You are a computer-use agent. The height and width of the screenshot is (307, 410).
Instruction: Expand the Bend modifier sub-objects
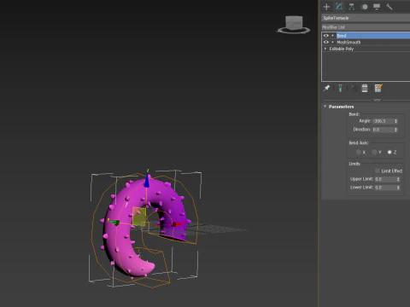pyautogui.click(x=332, y=36)
